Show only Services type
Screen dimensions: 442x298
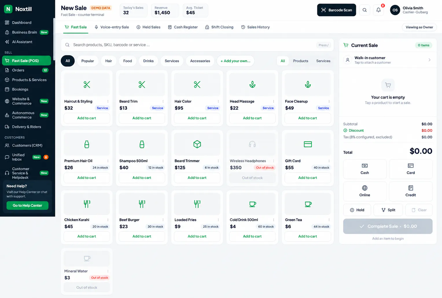(x=323, y=61)
